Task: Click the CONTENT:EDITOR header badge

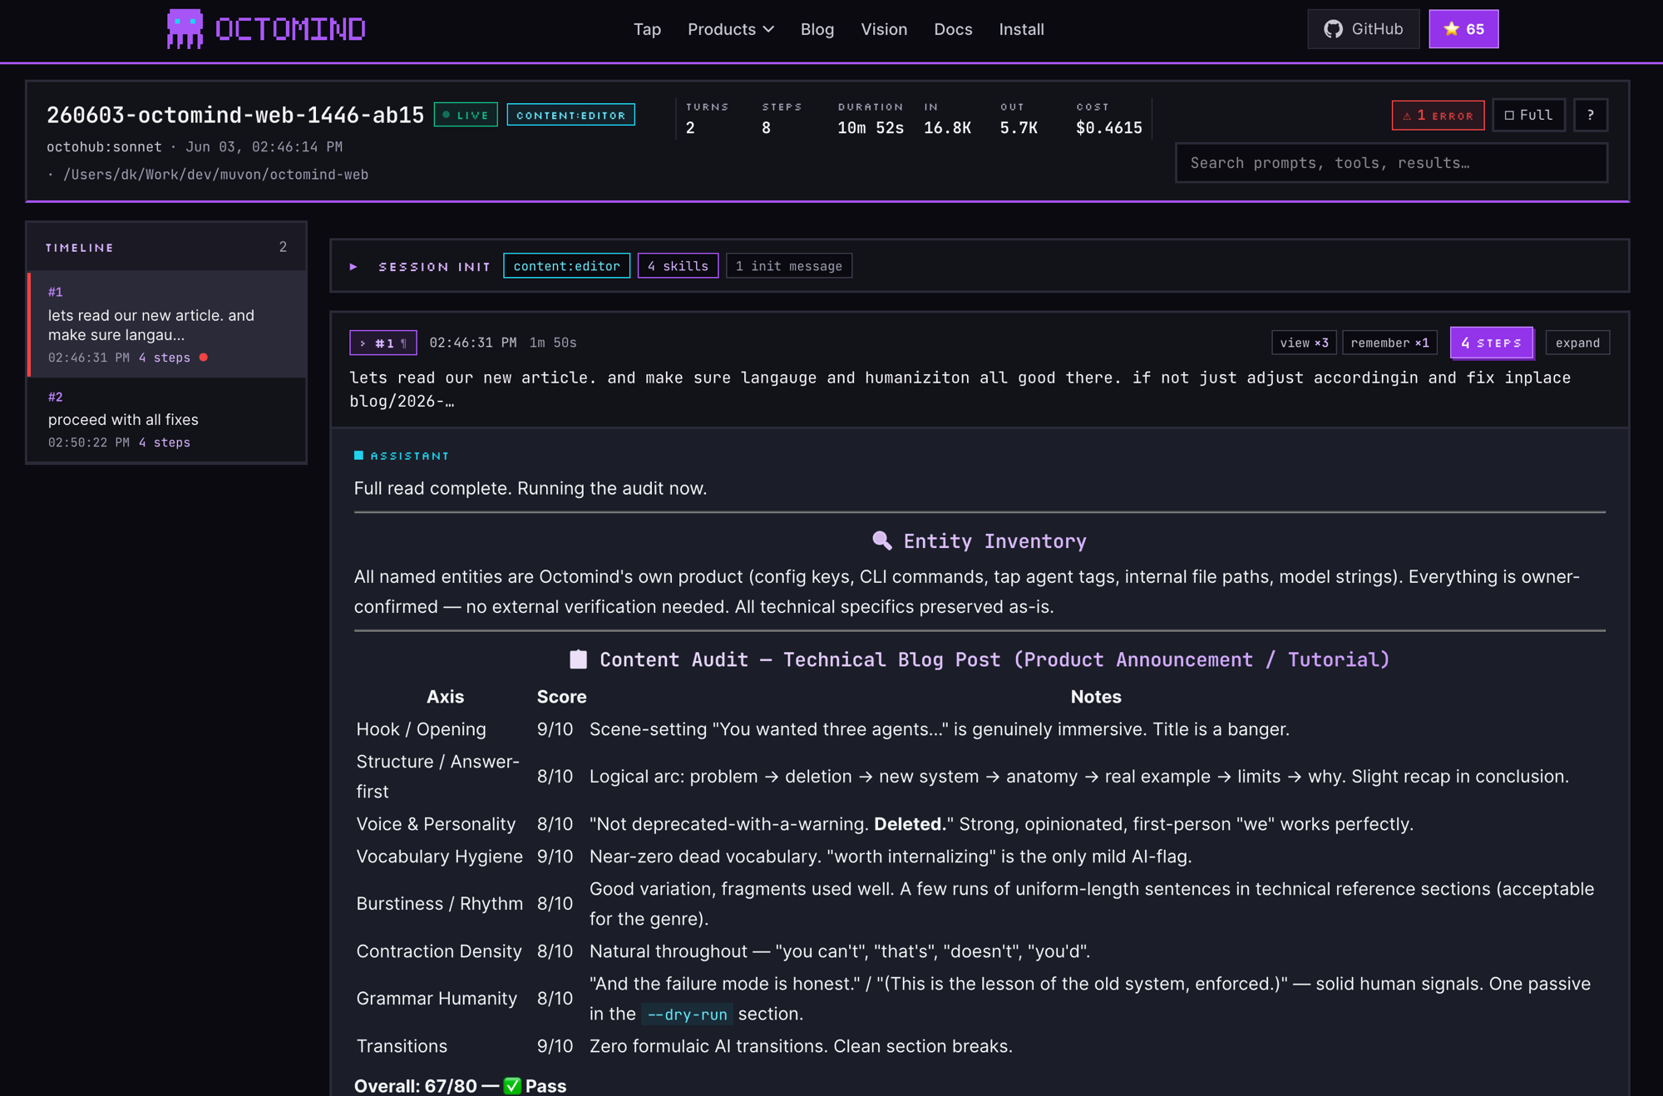Action: [x=570, y=115]
